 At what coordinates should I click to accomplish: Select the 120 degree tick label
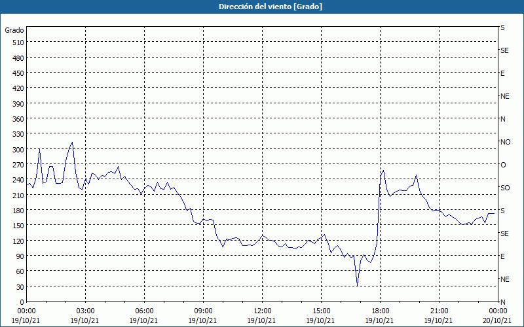pos(19,241)
